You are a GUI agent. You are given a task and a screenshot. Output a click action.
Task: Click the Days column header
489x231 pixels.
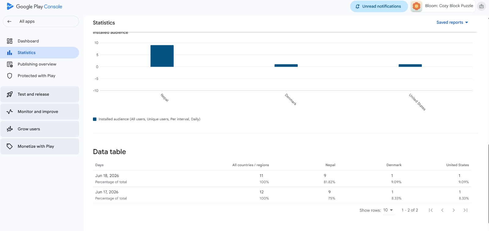(x=99, y=165)
